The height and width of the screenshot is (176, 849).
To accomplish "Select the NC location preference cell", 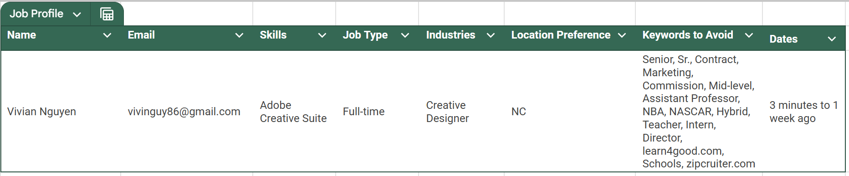I will pos(518,112).
